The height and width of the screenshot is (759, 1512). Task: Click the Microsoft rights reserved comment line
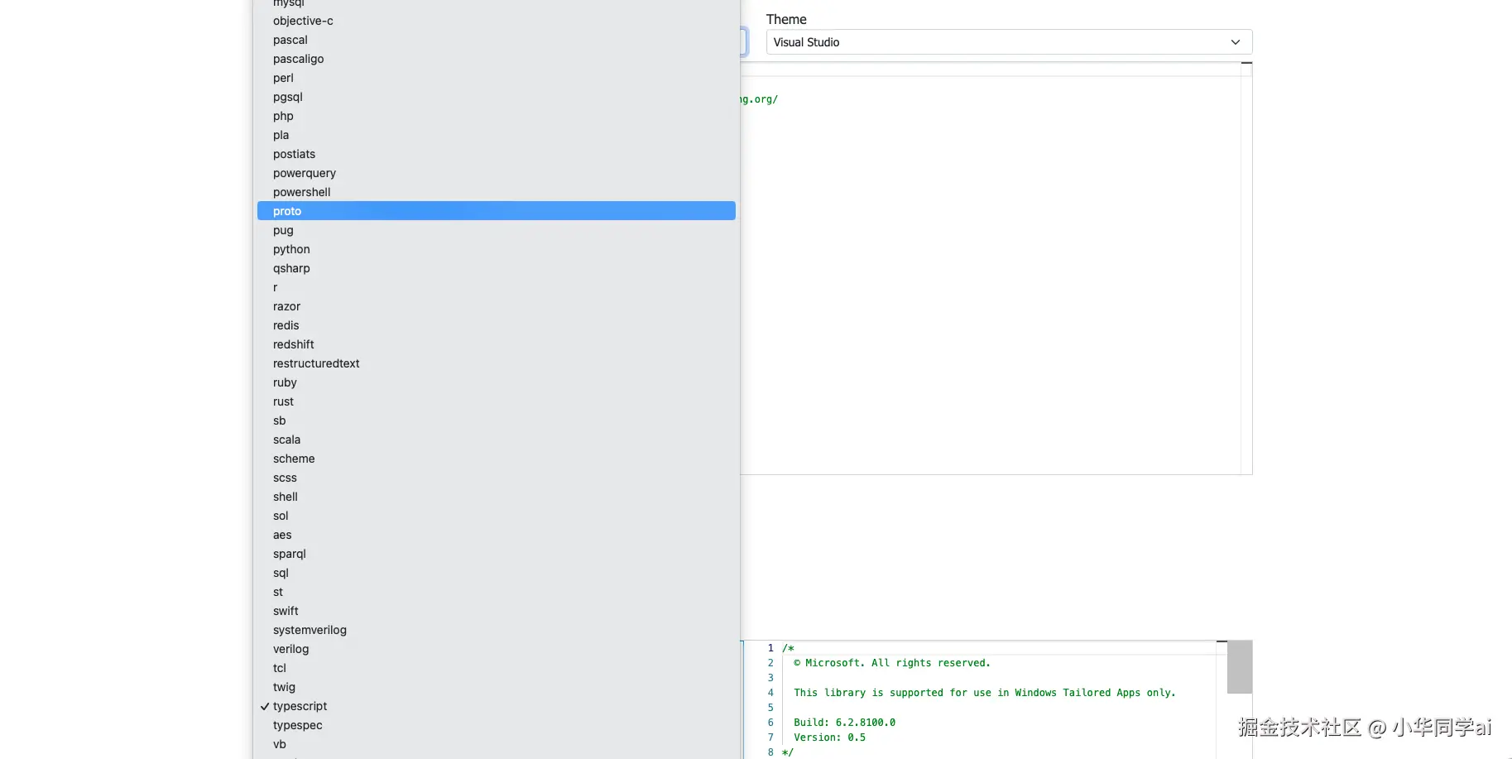tap(891, 663)
